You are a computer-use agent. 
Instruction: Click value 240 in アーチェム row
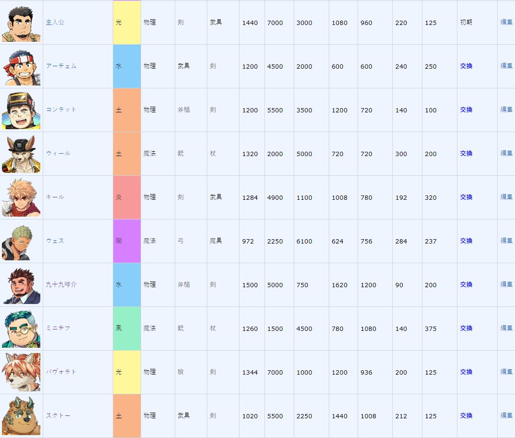coord(401,67)
